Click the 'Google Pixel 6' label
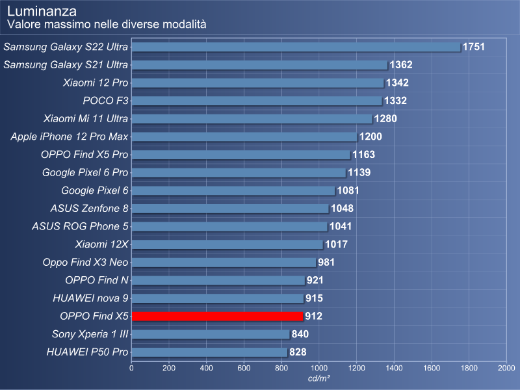The image size is (520, 390). click(x=95, y=190)
